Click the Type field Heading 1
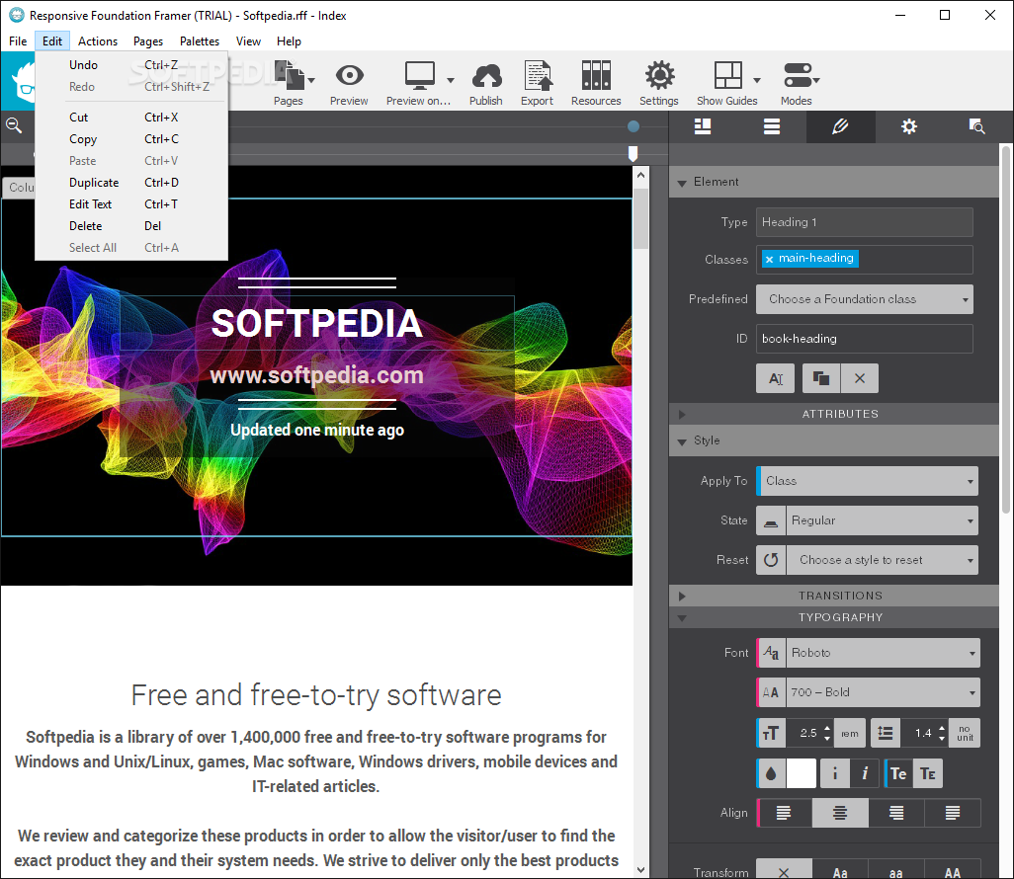 (865, 222)
